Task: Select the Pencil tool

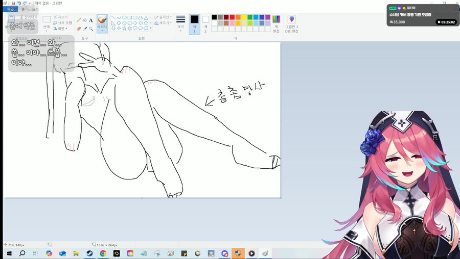Action: pyautogui.click(x=79, y=20)
